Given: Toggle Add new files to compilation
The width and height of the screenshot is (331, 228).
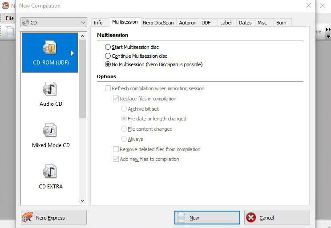Looking at the screenshot, I should coord(116,159).
